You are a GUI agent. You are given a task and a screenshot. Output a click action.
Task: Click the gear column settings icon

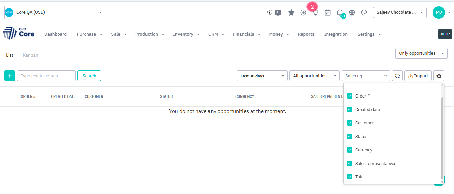[439, 76]
